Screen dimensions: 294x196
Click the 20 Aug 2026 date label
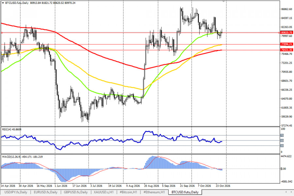pyautogui.click(x=152, y=186)
